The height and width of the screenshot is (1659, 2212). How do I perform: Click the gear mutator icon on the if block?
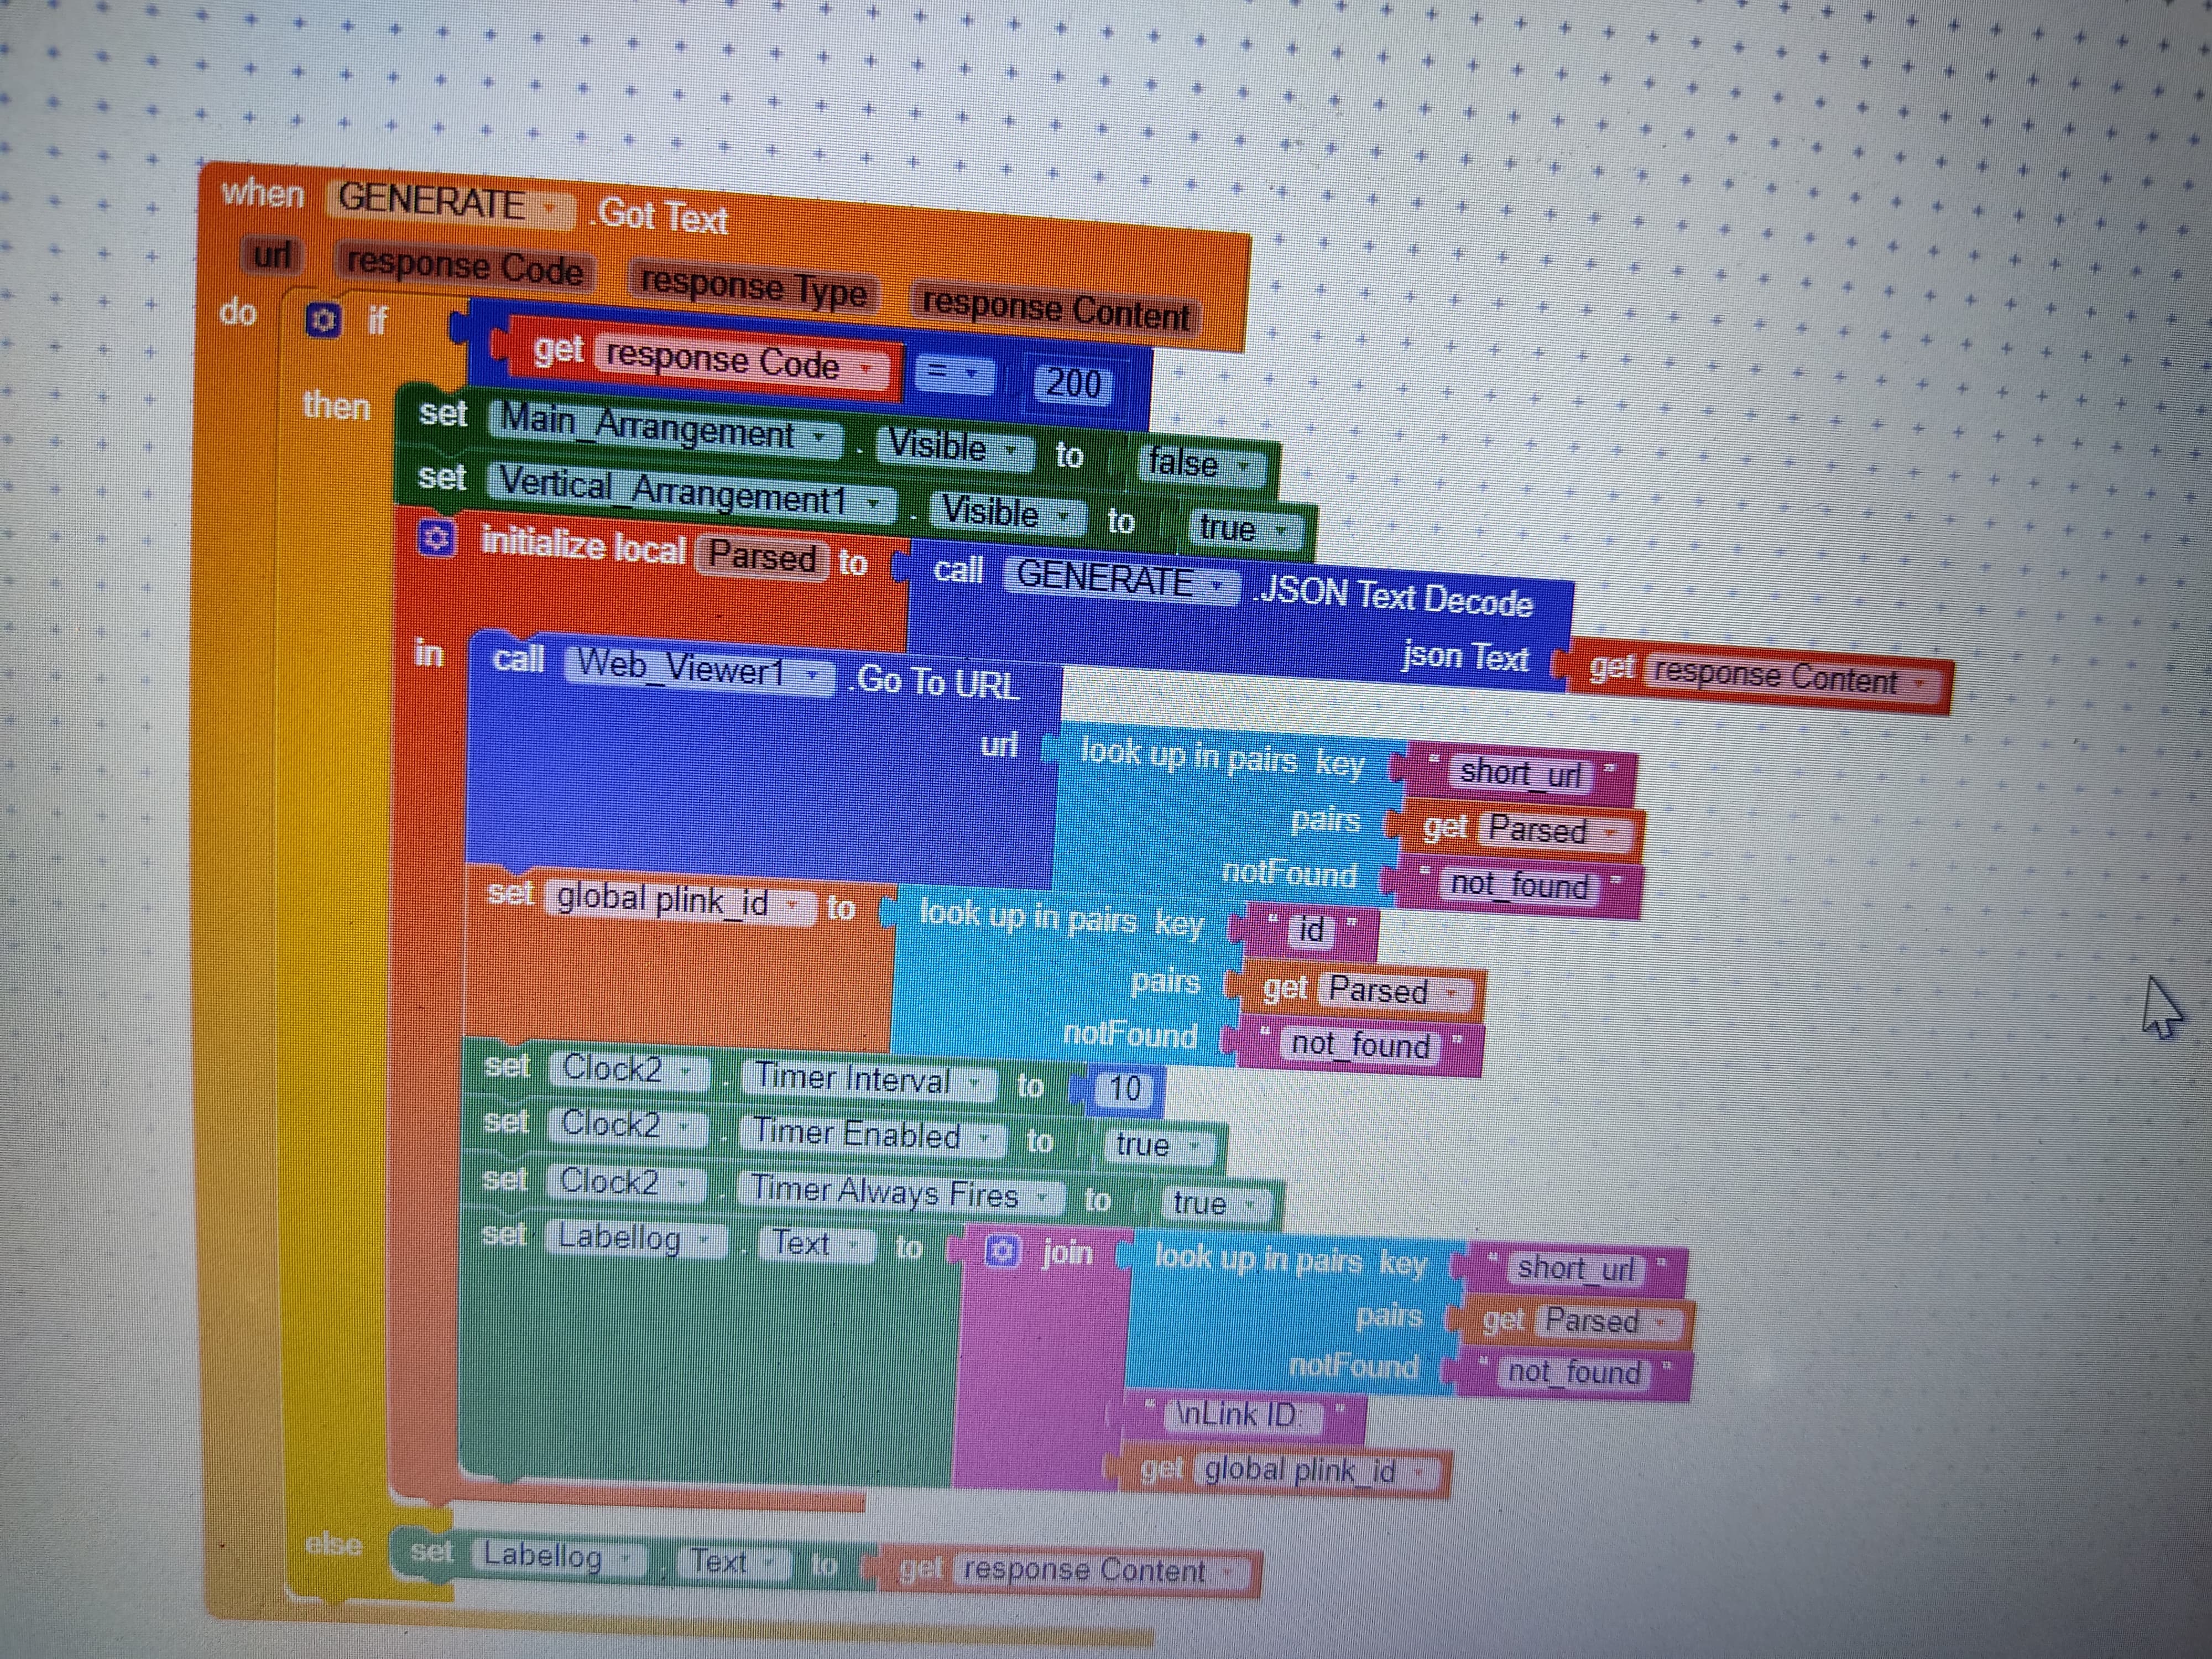point(323,321)
